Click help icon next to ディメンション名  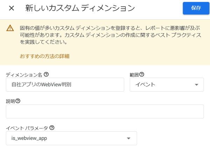46,75
